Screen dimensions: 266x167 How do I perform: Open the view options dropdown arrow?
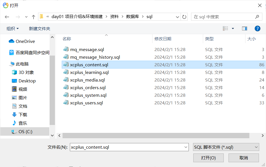coord(233,28)
